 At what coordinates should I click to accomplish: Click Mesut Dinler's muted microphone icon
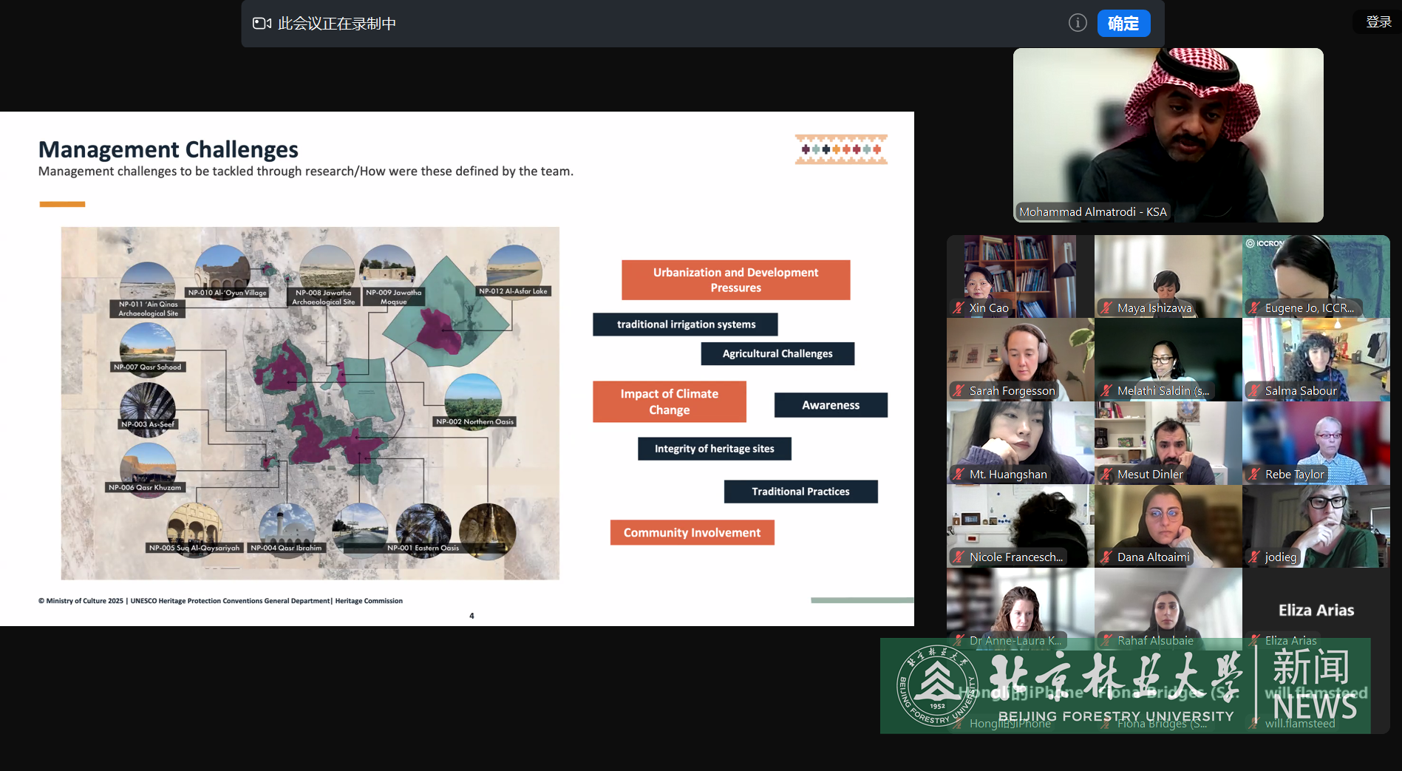[x=1106, y=475]
